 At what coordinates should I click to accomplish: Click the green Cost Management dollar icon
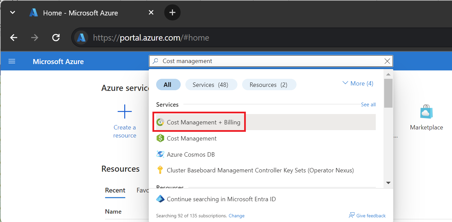coord(160,138)
